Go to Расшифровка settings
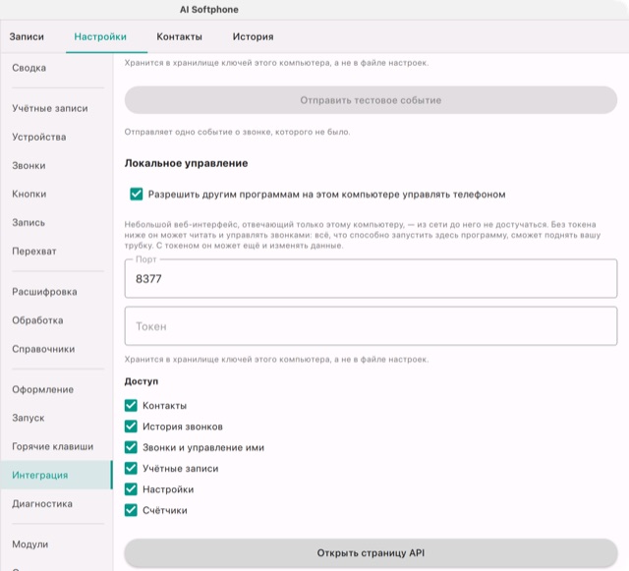 point(44,292)
